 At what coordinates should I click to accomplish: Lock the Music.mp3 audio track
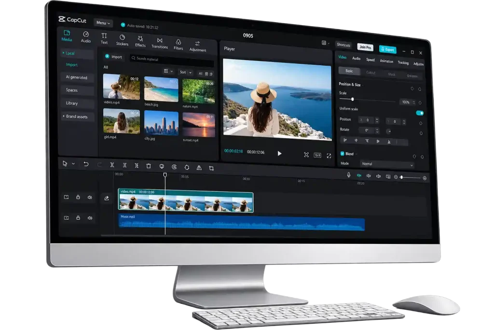click(78, 218)
